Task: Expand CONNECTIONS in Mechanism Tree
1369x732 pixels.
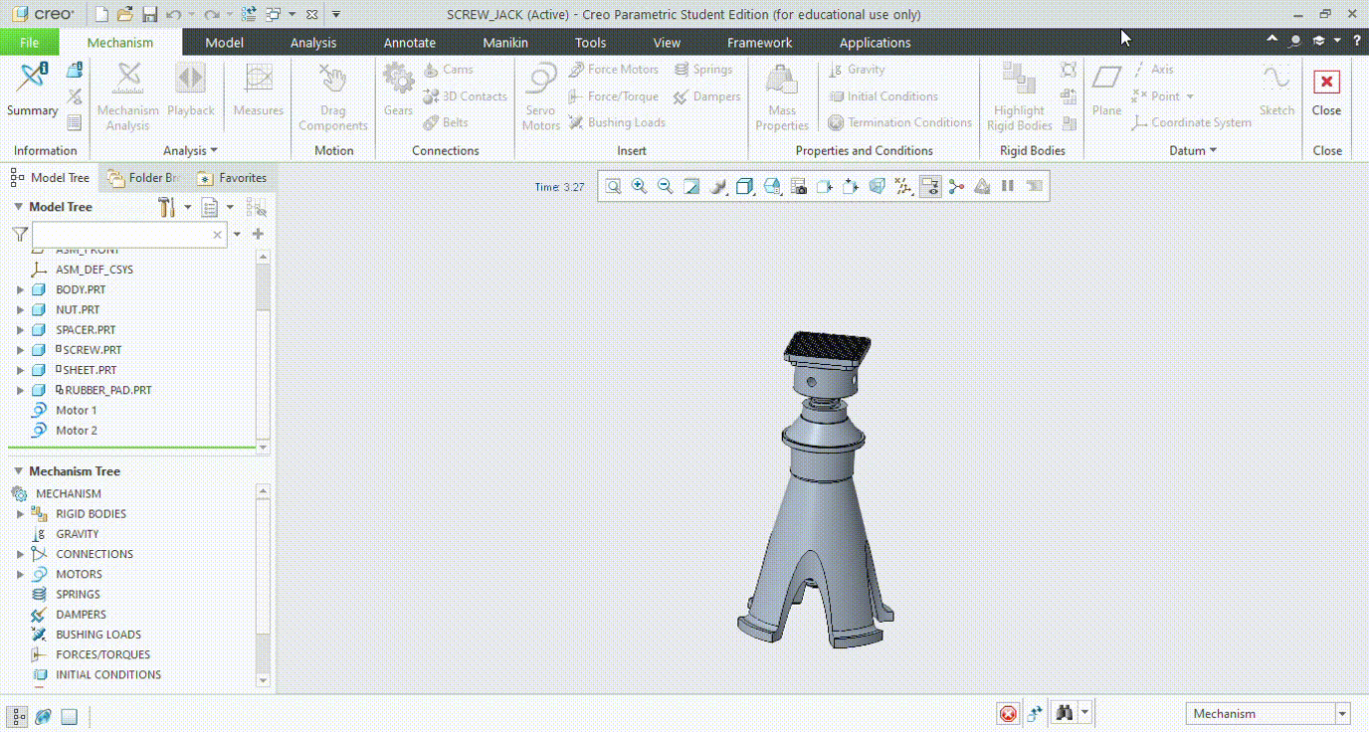Action: click(x=20, y=554)
